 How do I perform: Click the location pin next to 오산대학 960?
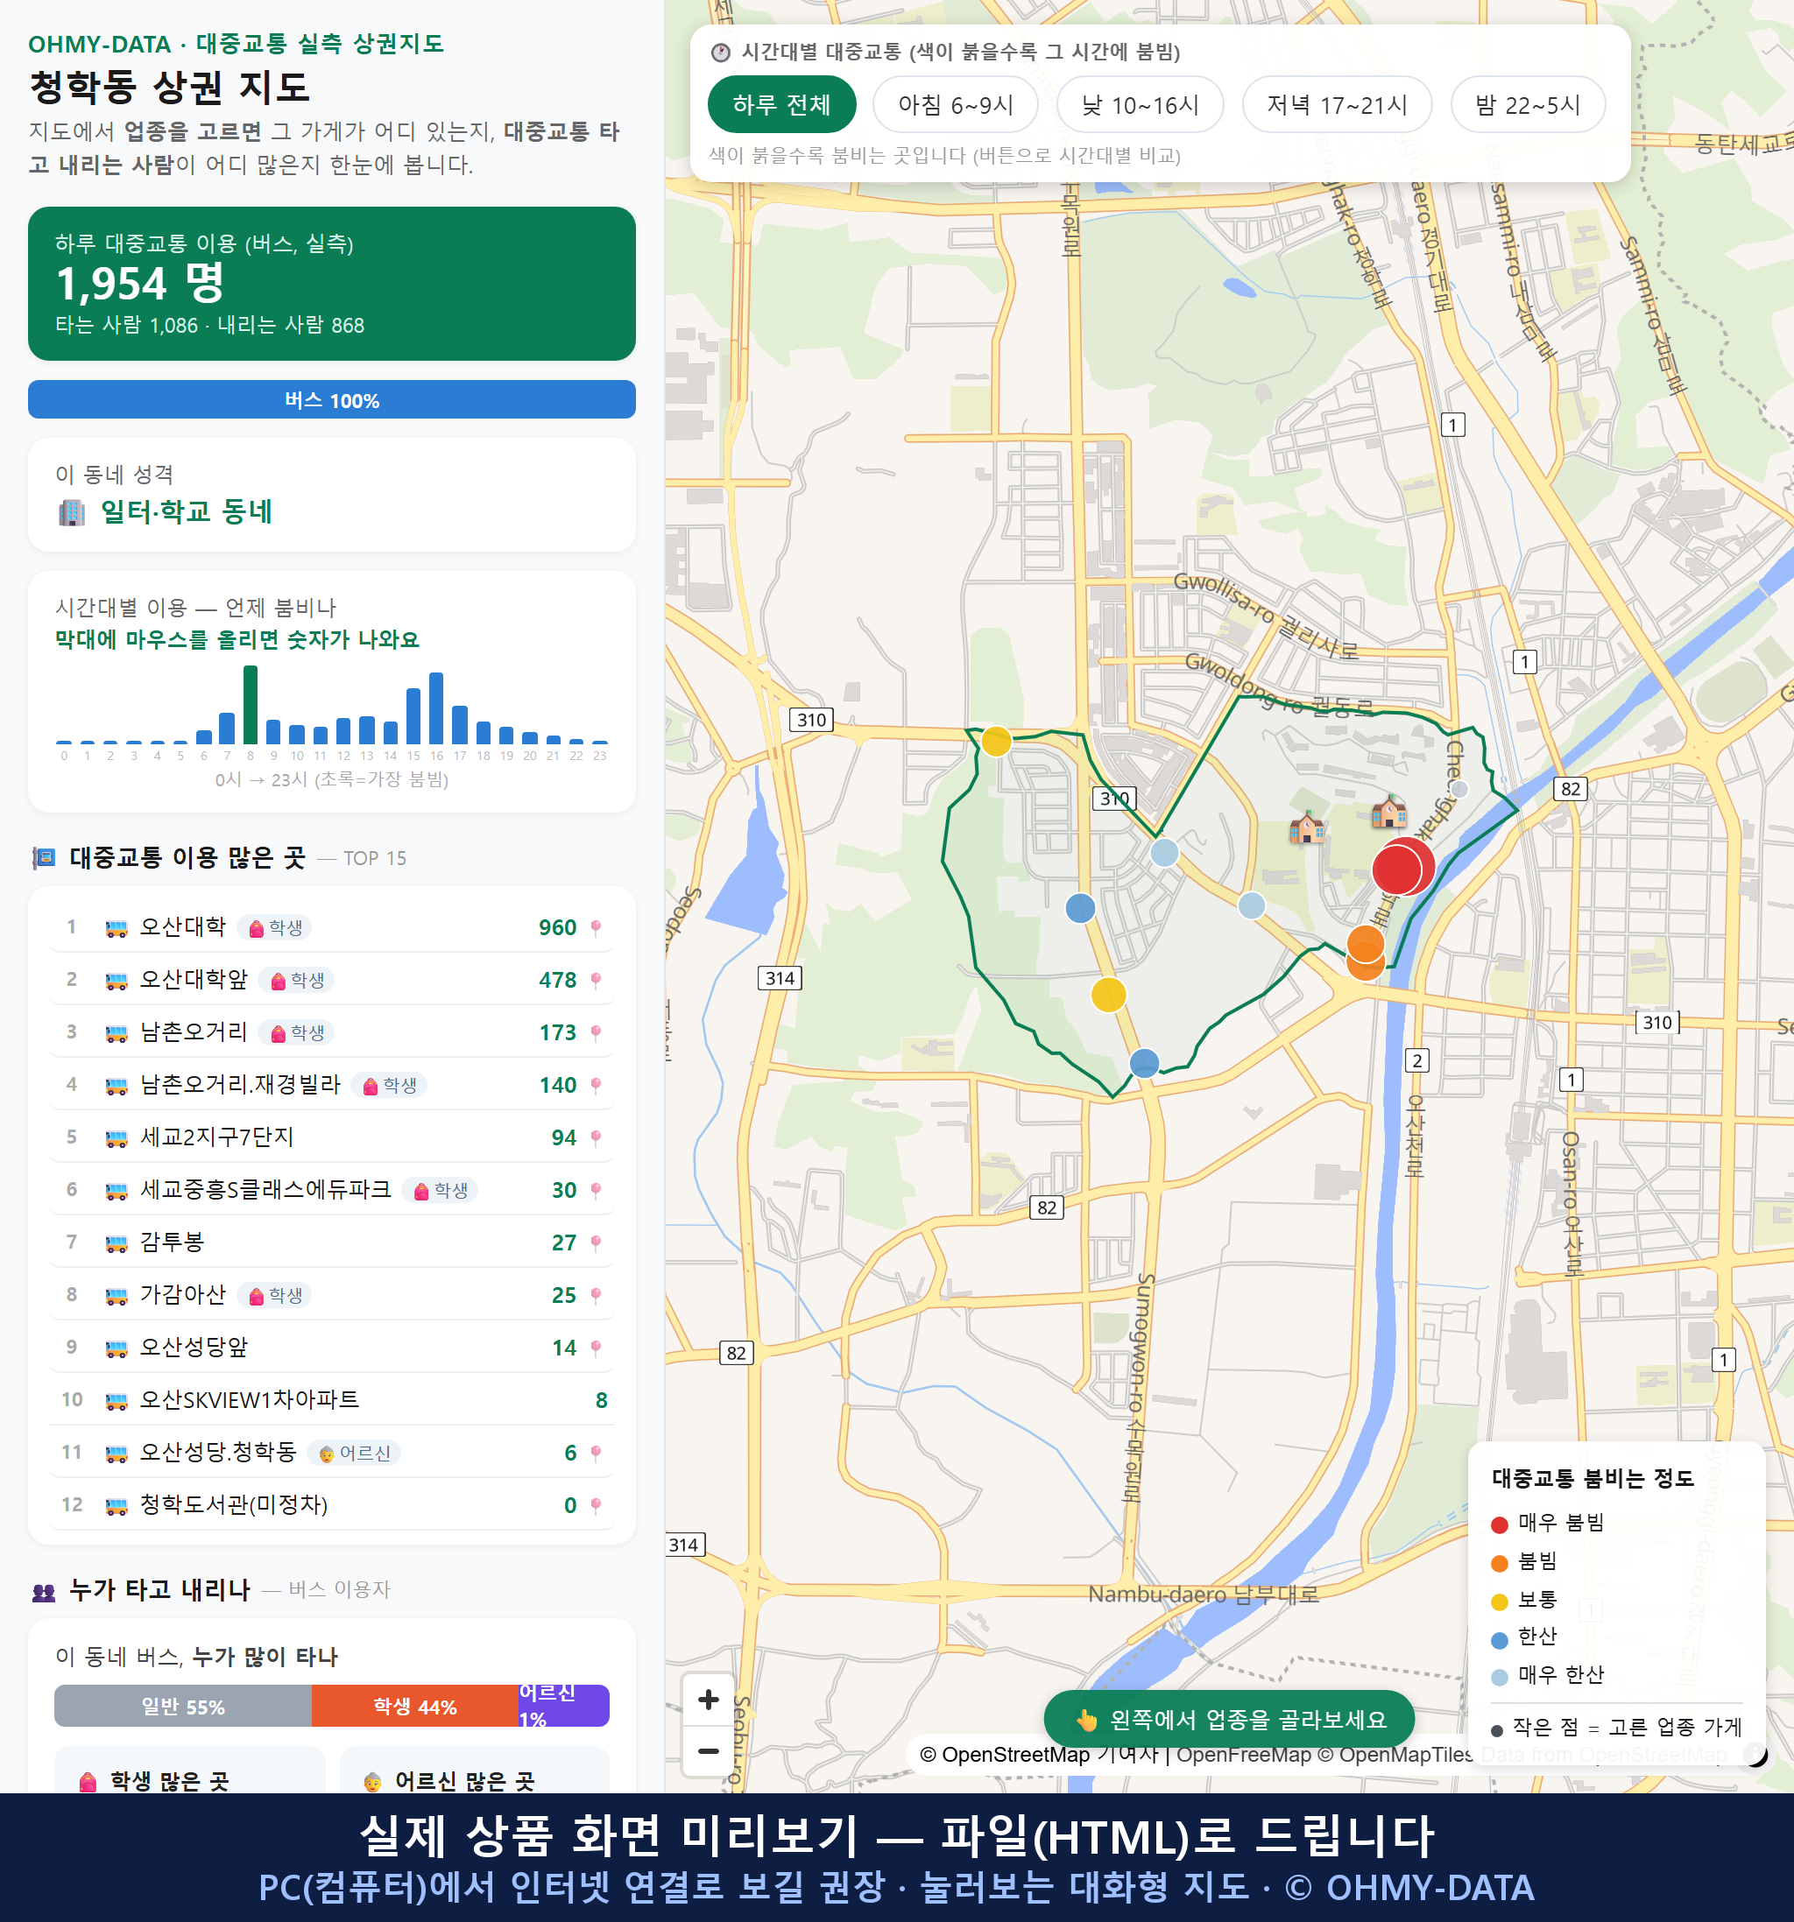pos(596,927)
